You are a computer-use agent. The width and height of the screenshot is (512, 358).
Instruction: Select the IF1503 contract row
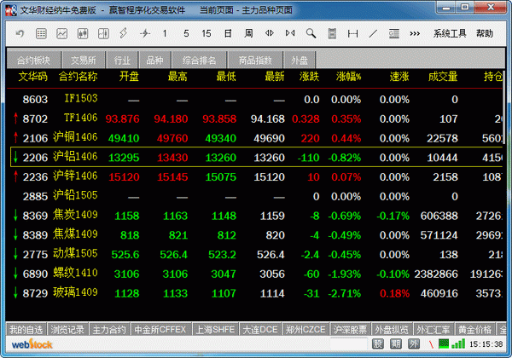[256, 99]
